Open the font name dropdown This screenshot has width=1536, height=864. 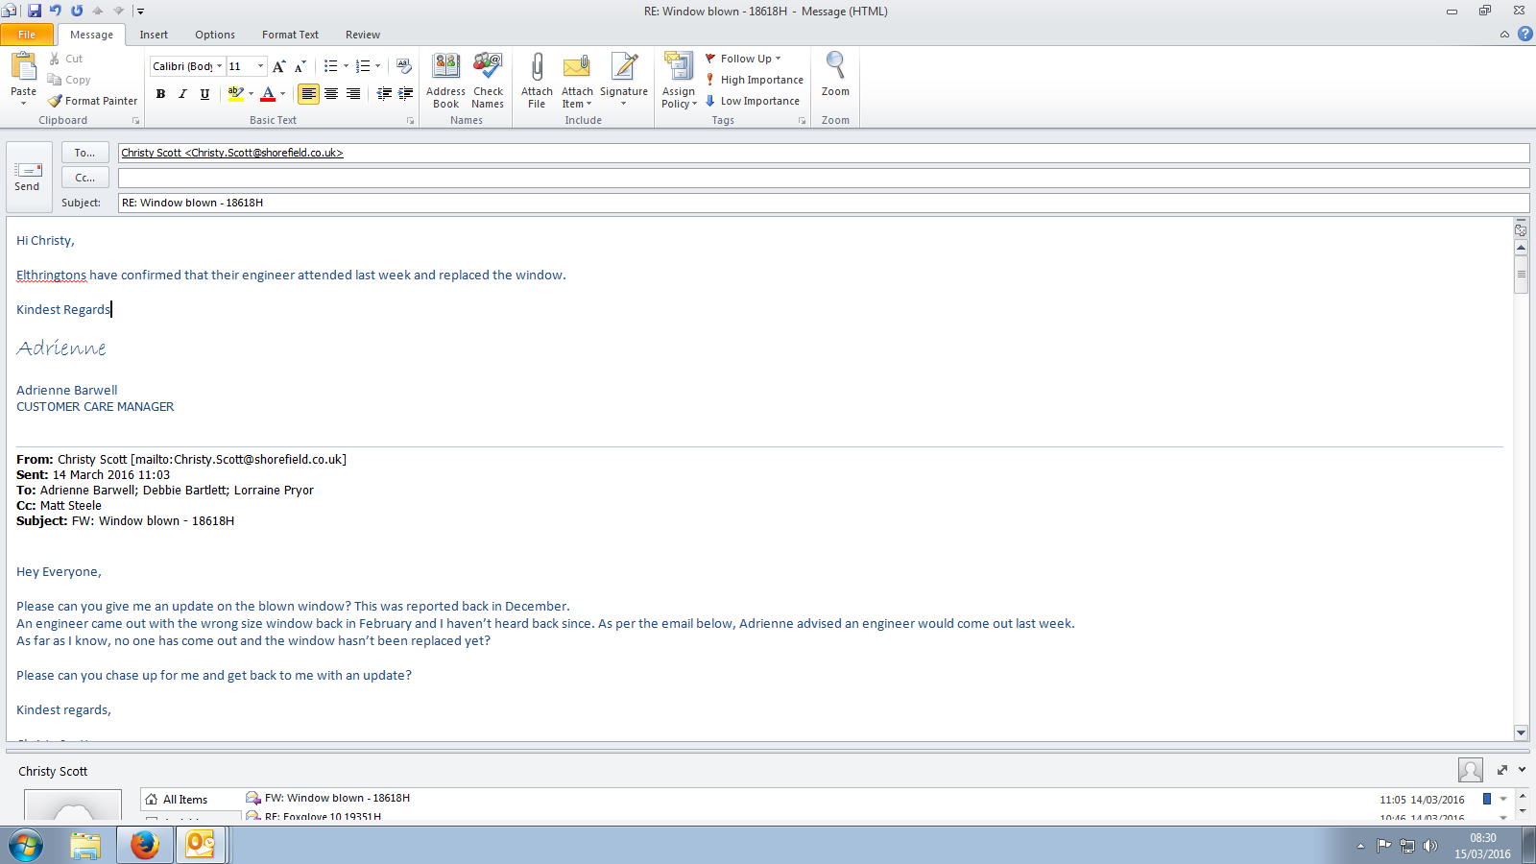[219, 66]
